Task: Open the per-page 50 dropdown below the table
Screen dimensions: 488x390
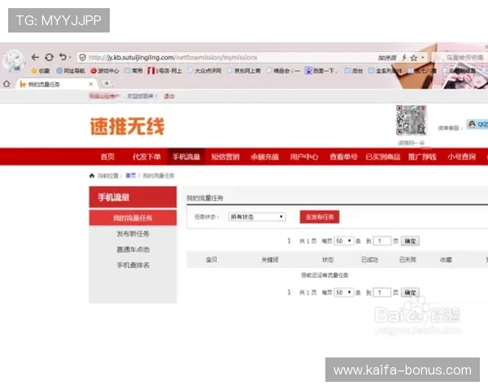Action: 343,292
